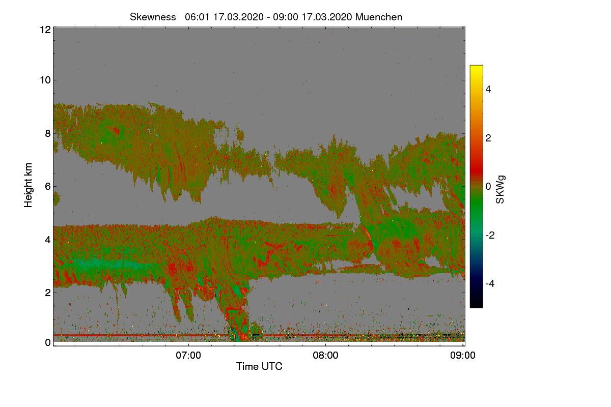611x407 pixels.
Task: Click the 'Time UTC' x-axis label
Action: 259,366
